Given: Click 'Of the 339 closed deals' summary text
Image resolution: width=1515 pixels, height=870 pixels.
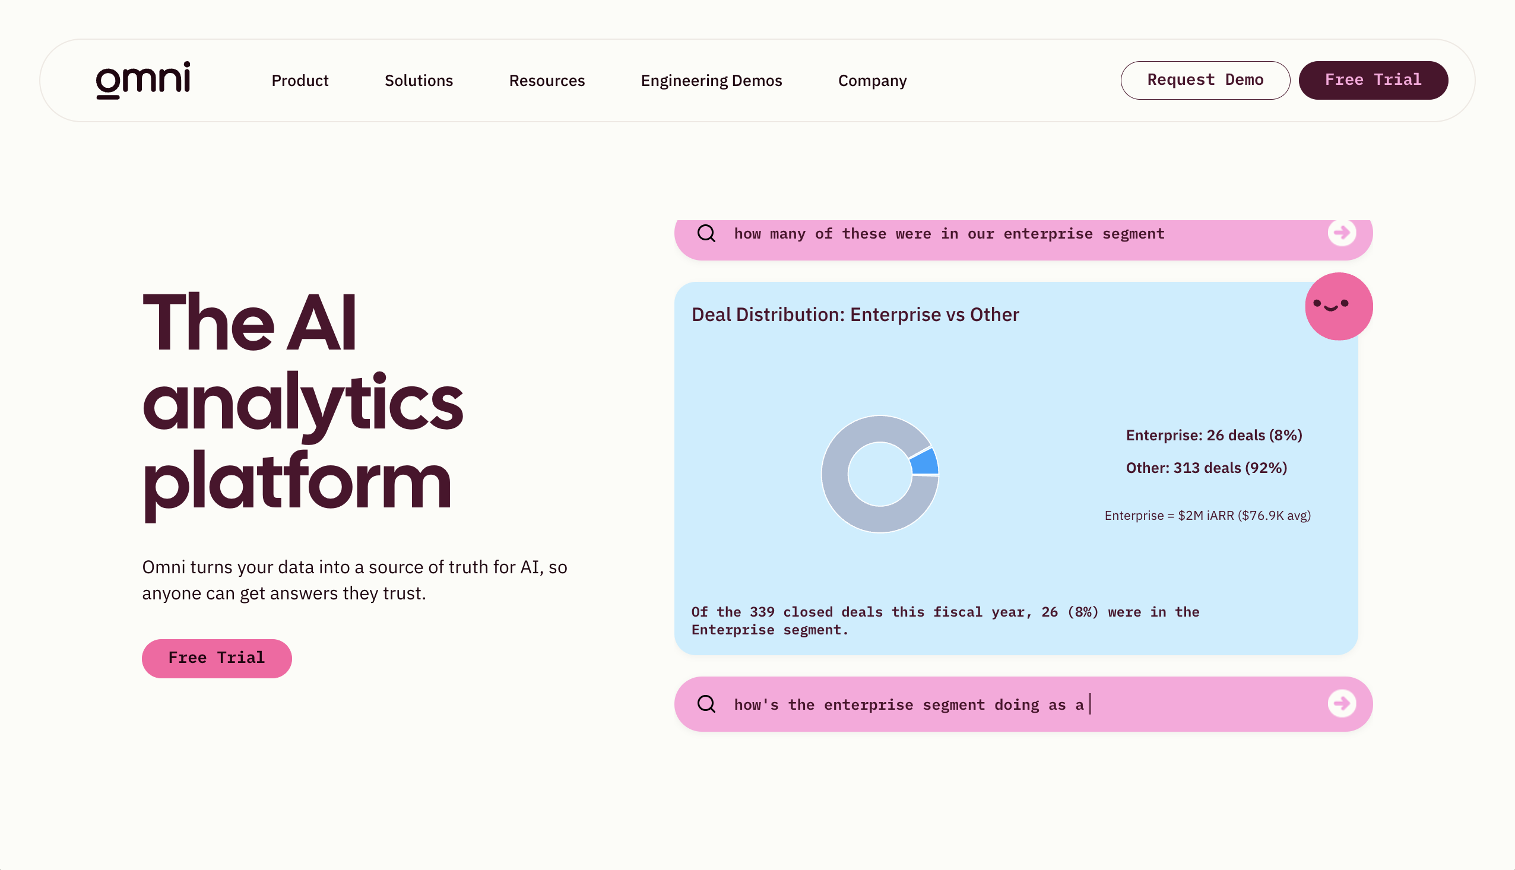Looking at the screenshot, I should pyautogui.click(x=945, y=620).
